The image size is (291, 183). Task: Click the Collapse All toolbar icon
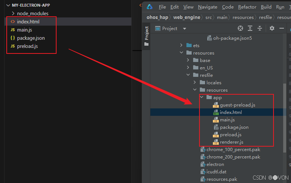tap(260, 28)
